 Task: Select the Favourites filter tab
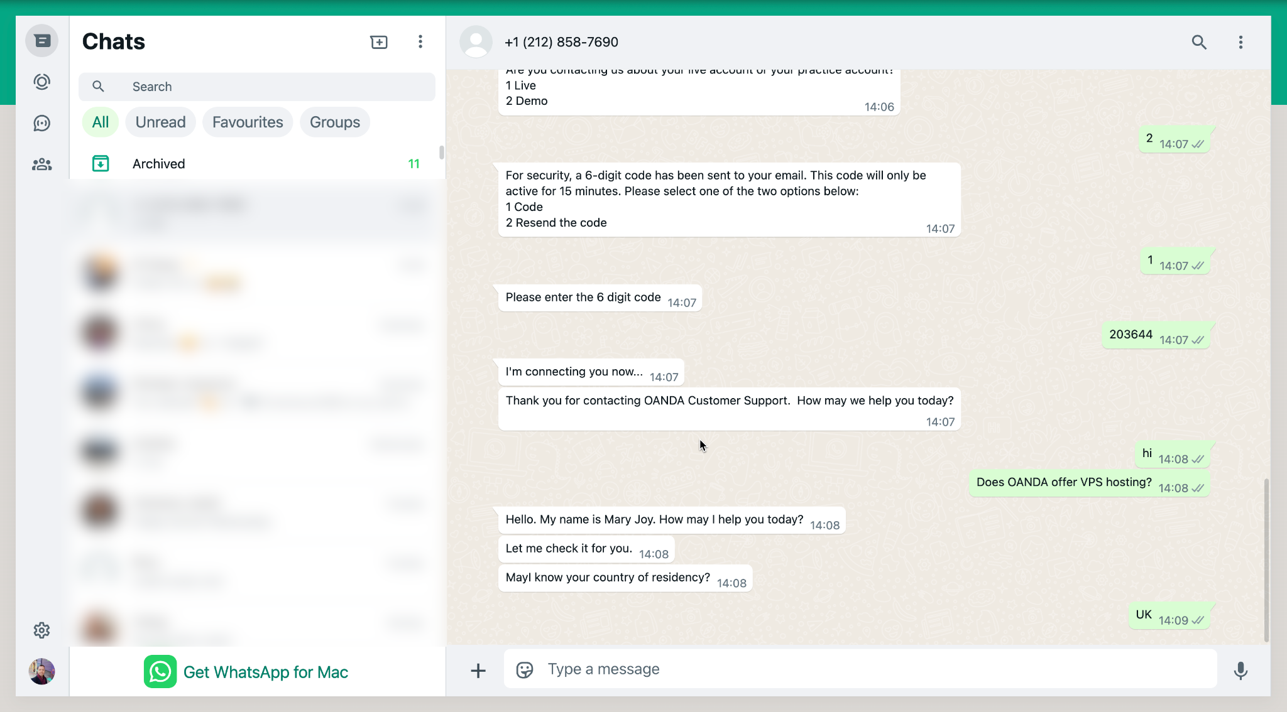click(x=248, y=122)
